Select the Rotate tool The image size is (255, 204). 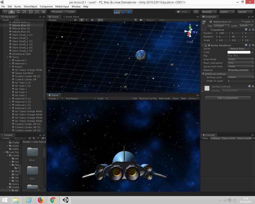click(18, 12)
